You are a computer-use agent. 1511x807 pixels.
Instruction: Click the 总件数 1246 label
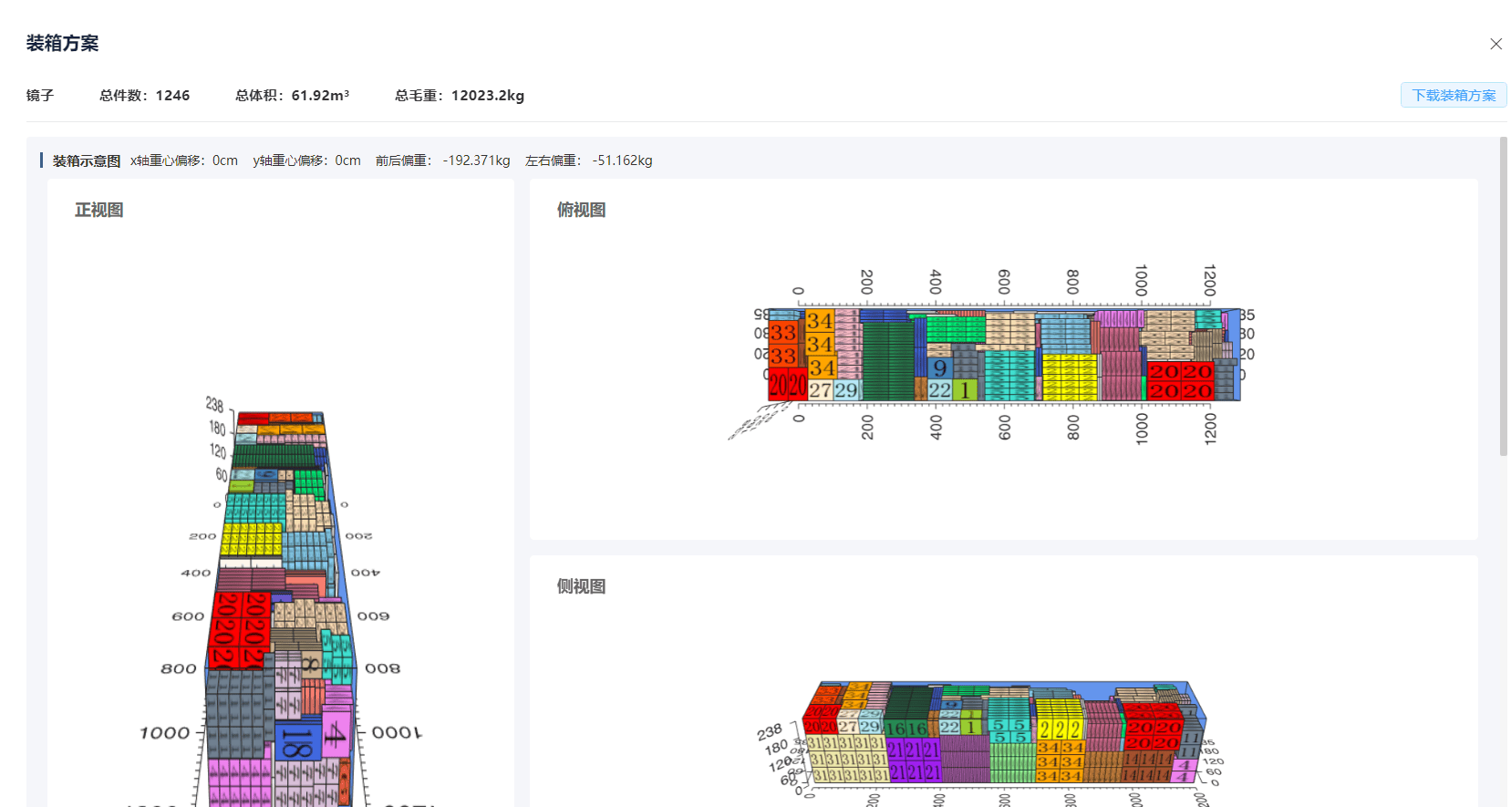[x=144, y=96]
